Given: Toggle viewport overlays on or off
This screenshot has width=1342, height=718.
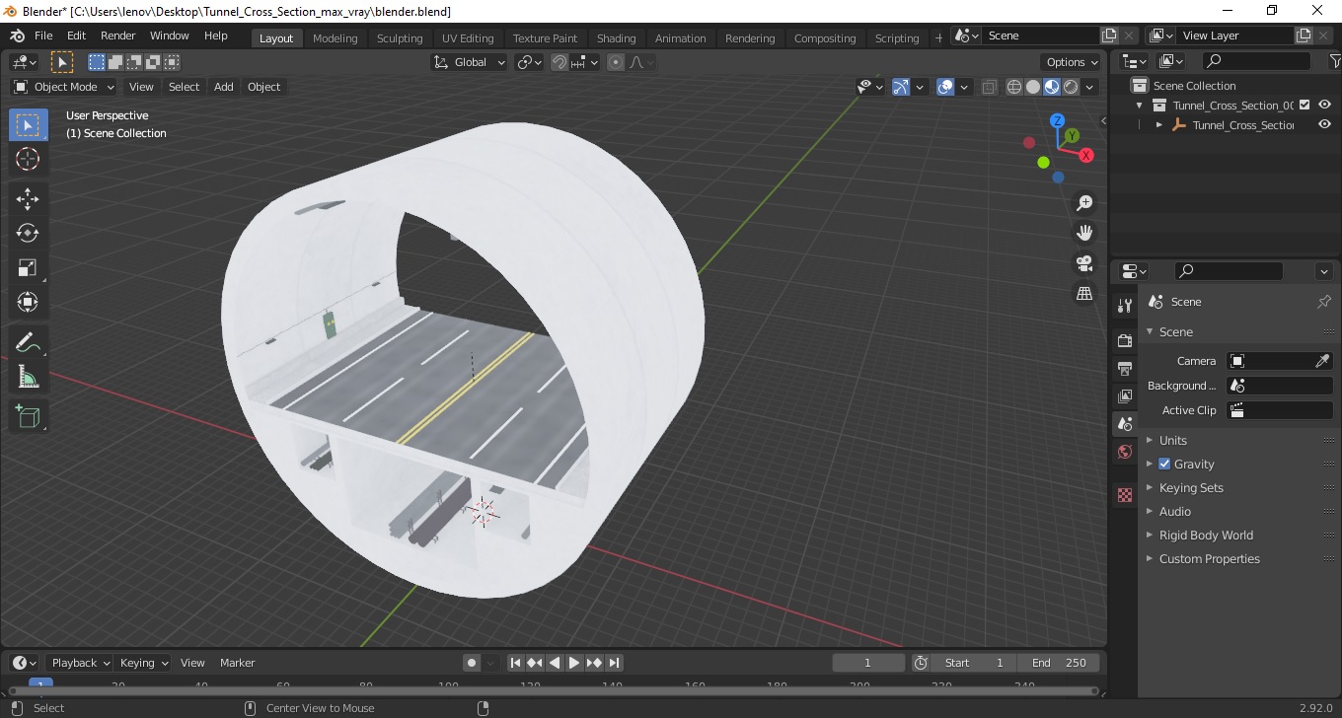Looking at the screenshot, I should coord(945,87).
